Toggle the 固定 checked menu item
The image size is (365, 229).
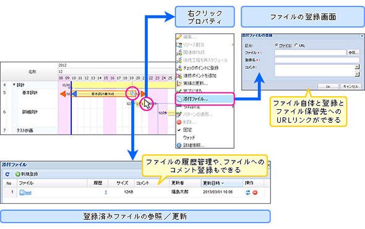[x=205, y=130]
